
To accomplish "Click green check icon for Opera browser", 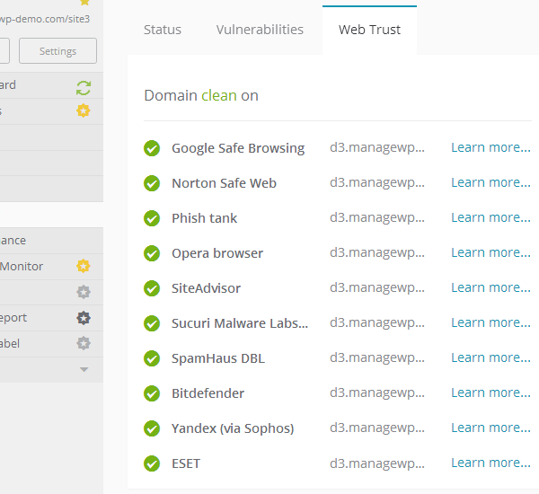I will (152, 253).
